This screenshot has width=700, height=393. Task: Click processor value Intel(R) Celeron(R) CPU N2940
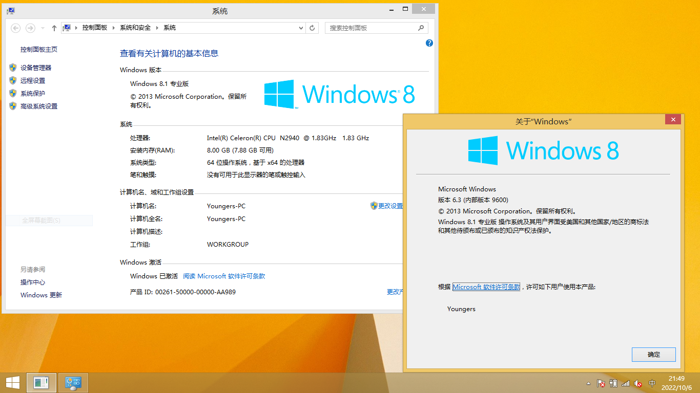[288, 138]
